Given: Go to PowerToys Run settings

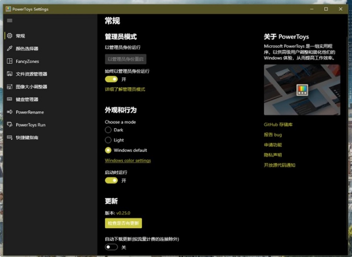Looking at the screenshot, I should pos(50,125).
